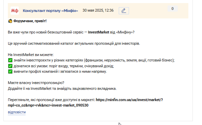Click the sentence Це зручний систематизований каталог
This screenshot has height=125, width=202.
click(x=74, y=43)
